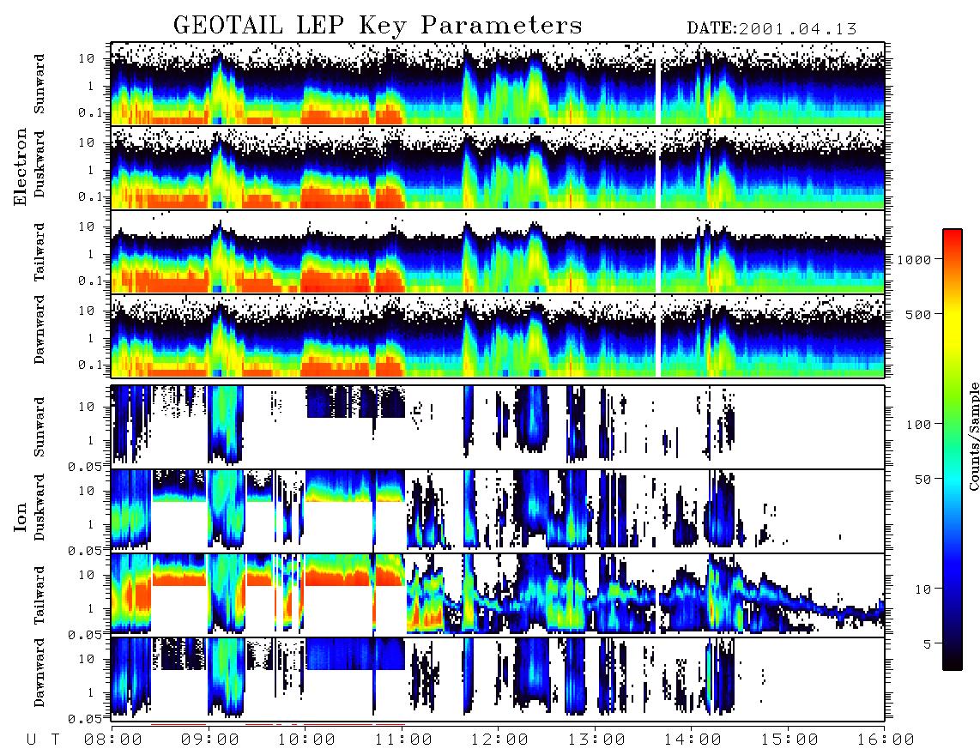Click the 10:00 time tick label
980x755 pixels.
coord(306,740)
